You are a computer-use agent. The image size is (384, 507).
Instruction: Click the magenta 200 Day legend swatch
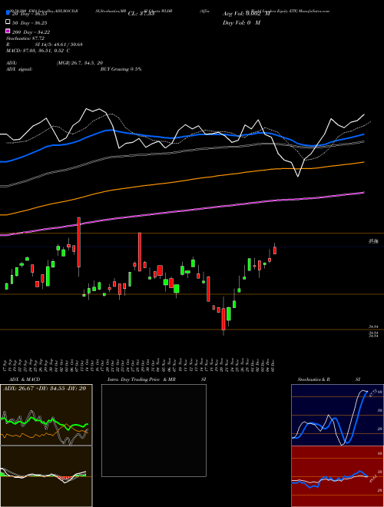(x=8, y=31)
